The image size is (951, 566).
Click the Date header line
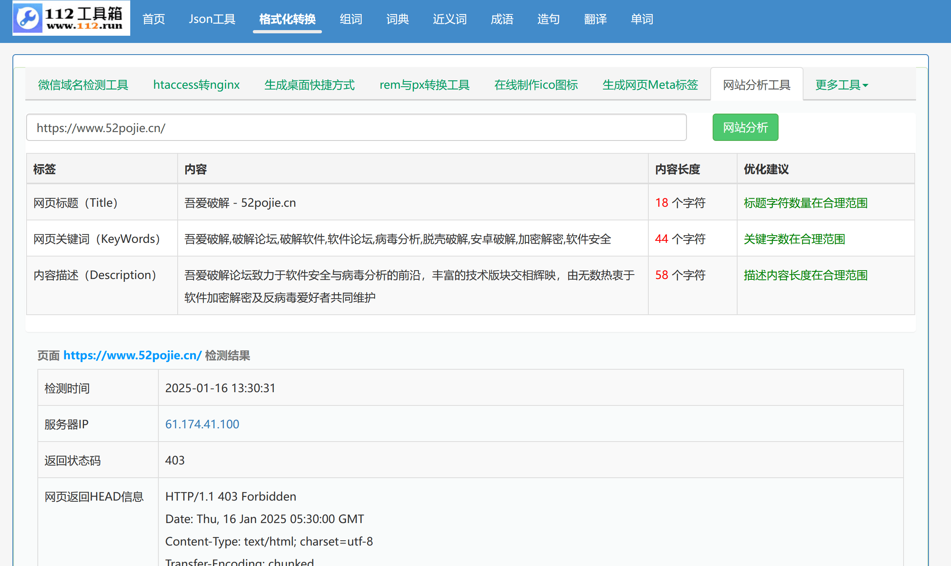coord(264,519)
